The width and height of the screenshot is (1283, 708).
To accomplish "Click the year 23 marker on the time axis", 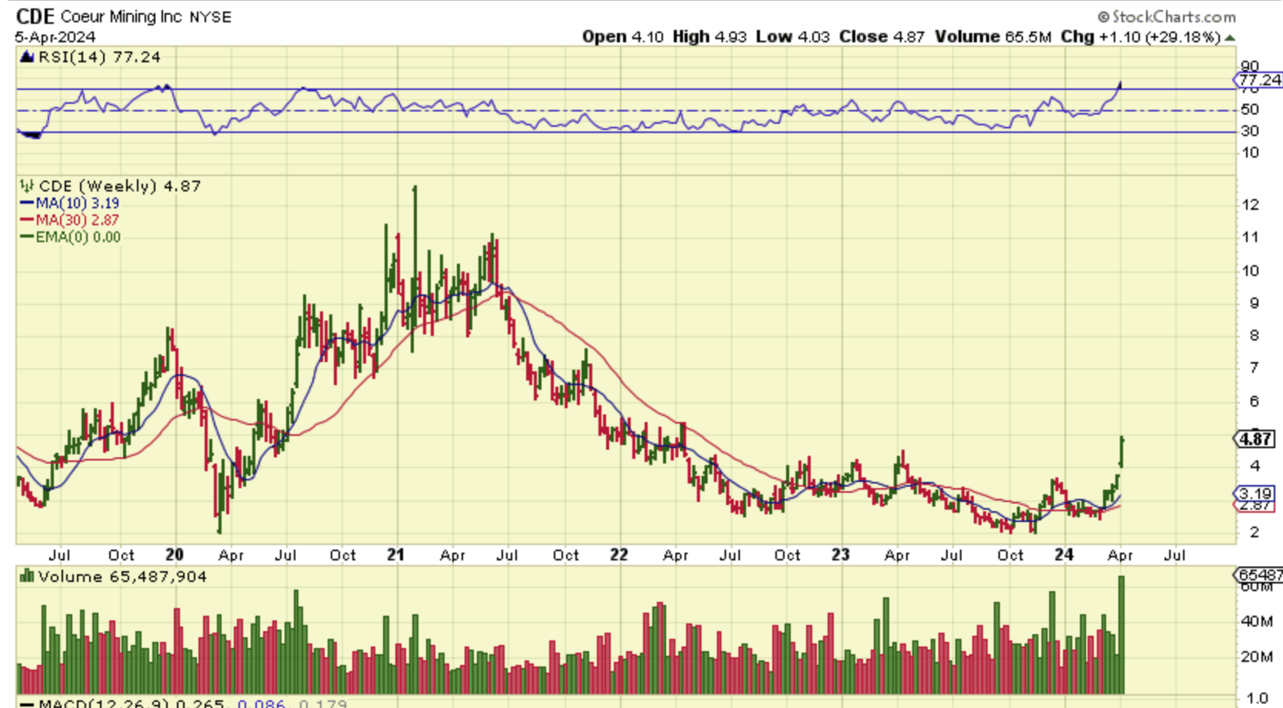I will coord(841,554).
